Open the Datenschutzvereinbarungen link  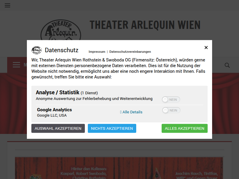pos(130,52)
